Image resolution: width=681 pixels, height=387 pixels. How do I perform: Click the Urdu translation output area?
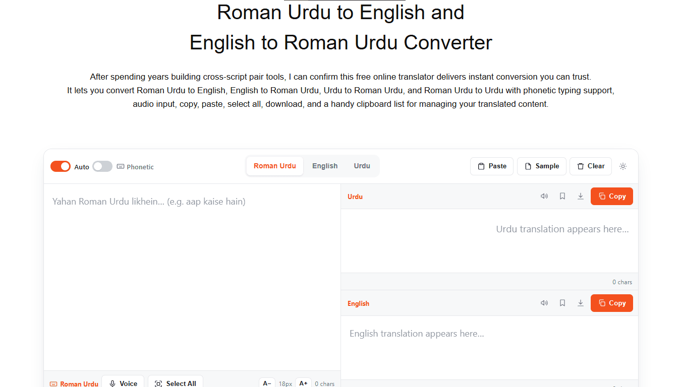pyautogui.click(x=489, y=241)
